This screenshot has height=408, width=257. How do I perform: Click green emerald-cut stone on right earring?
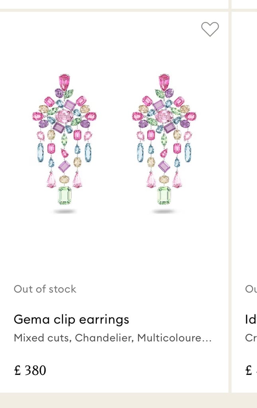click(164, 195)
